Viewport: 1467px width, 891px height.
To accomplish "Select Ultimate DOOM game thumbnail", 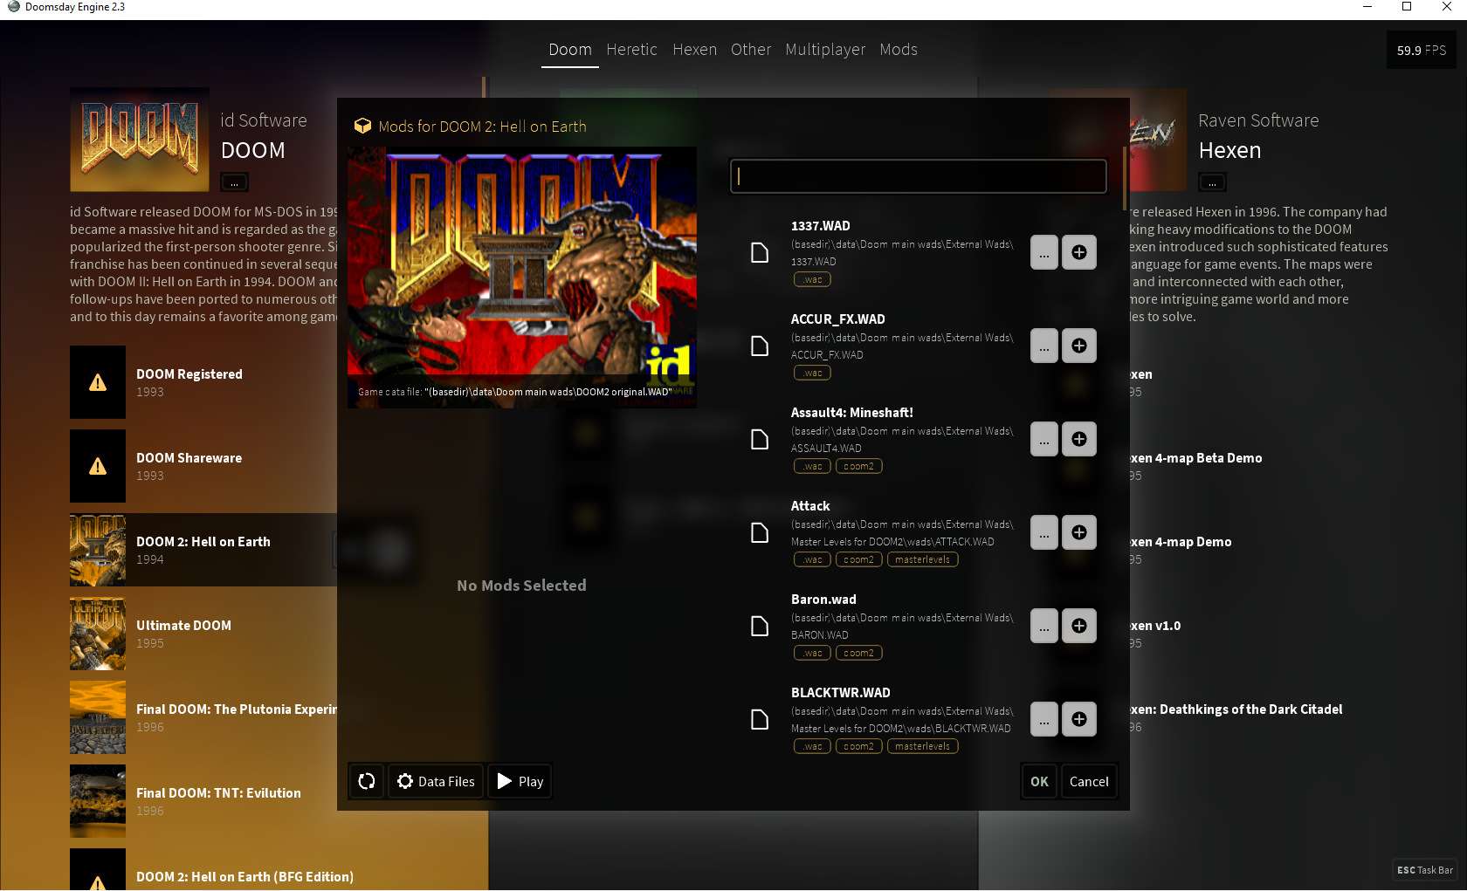I will point(98,634).
